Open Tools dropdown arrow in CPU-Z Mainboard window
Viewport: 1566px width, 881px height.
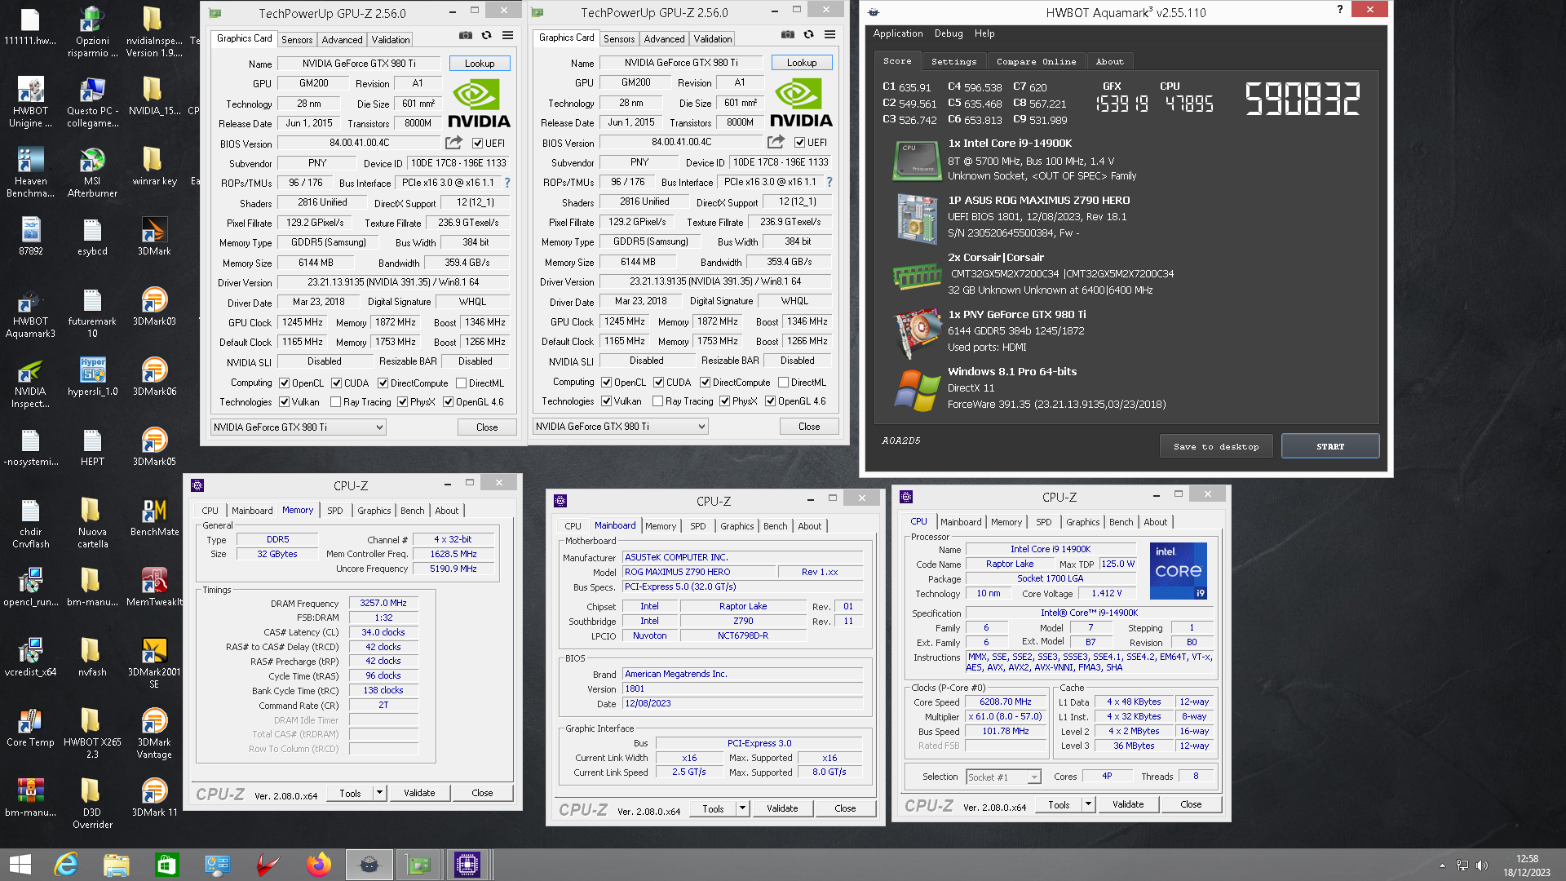point(742,808)
